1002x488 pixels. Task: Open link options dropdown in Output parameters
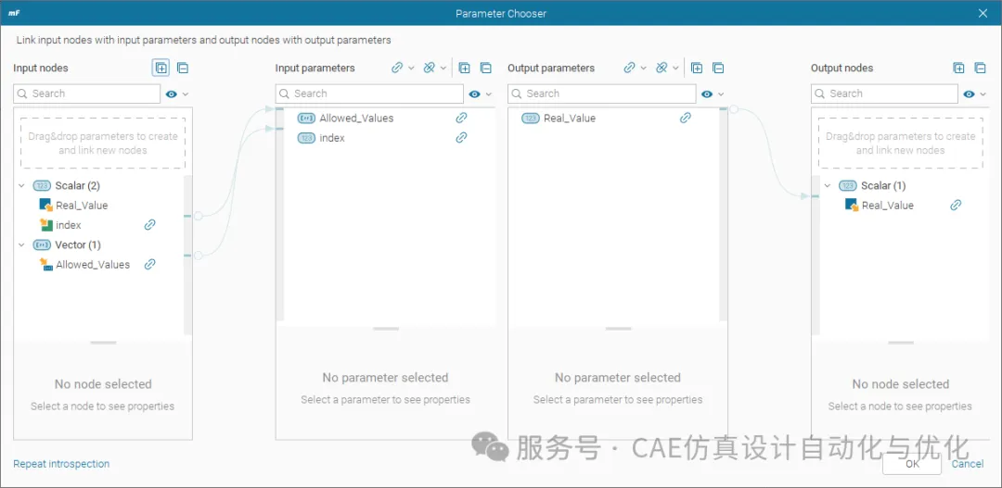click(x=644, y=68)
